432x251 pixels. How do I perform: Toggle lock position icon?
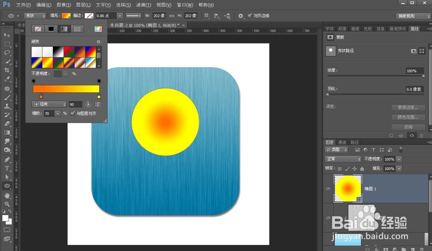pyautogui.click(x=354, y=168)
